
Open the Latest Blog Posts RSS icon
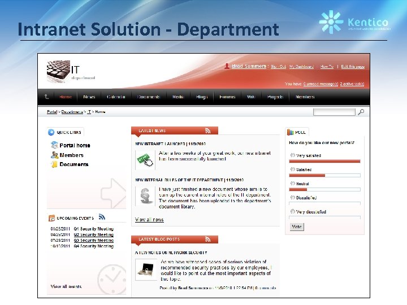tap(208, 239)
